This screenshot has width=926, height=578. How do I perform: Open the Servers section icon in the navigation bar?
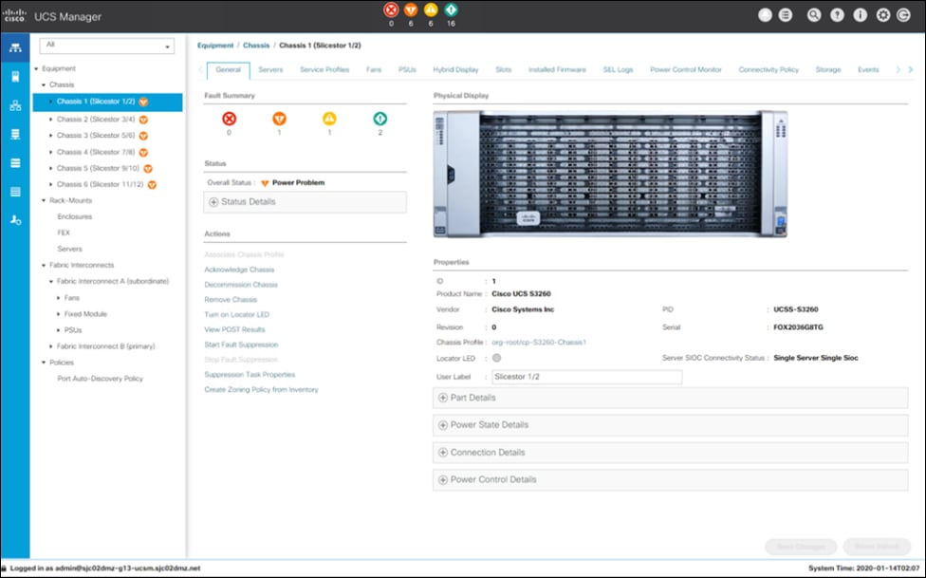point(15,77)
